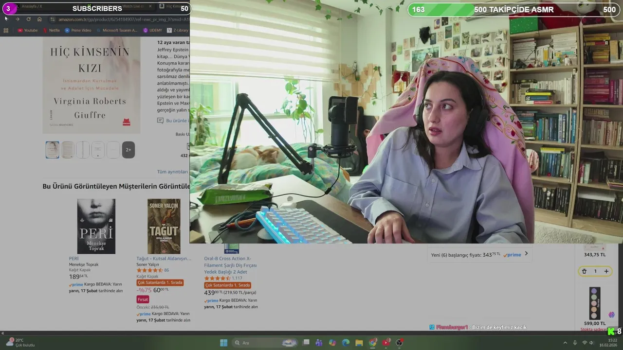Click the browser forward arrow
This screenshot has height=350, width=623.
click(x=18, y=19)
